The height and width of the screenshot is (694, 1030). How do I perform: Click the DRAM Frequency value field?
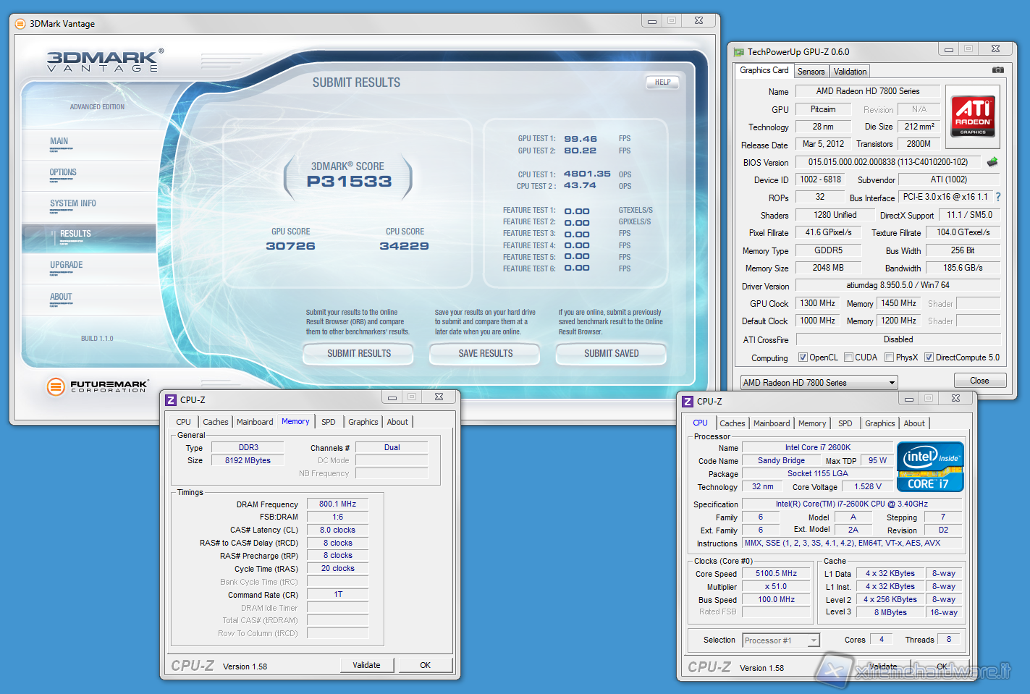pos(337,504)
